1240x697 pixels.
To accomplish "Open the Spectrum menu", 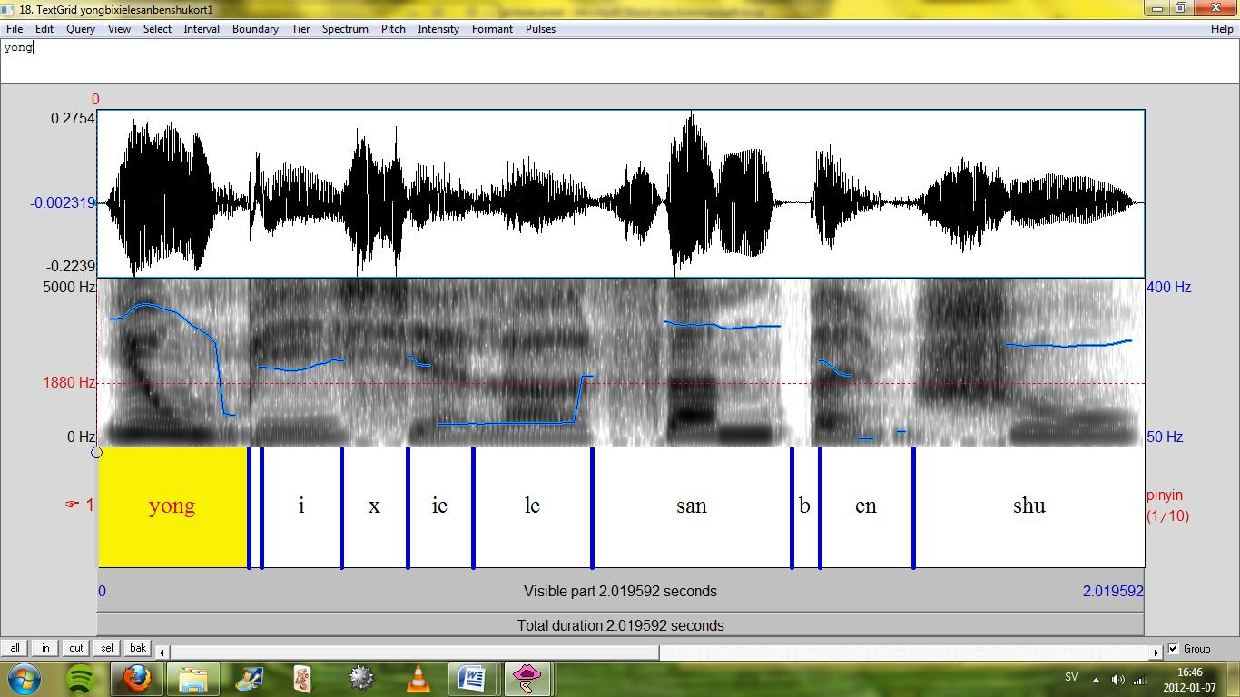I will click(x=345, y=29).
